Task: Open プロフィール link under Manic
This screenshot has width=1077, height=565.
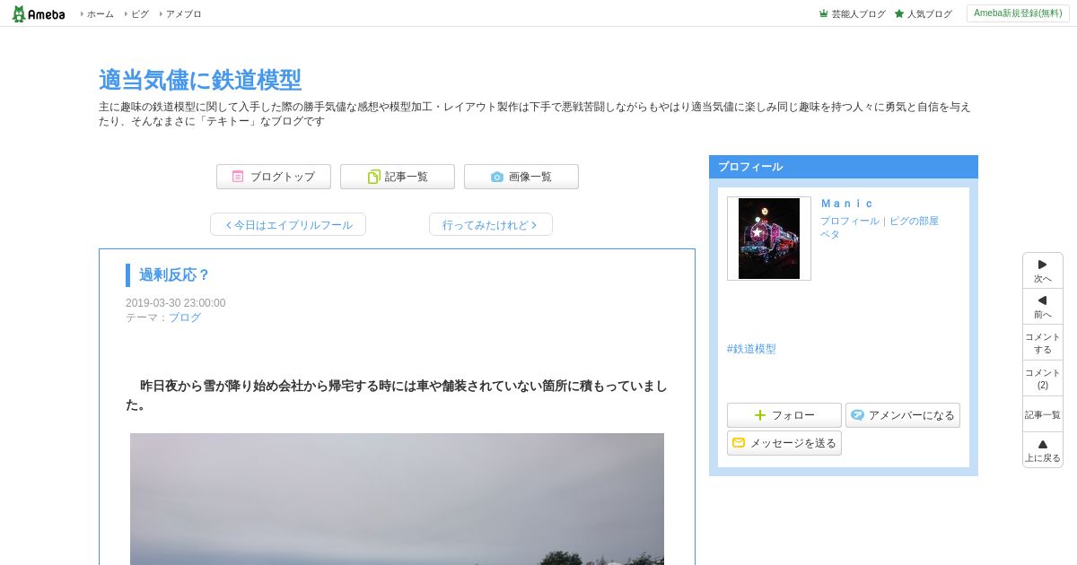Action: [x=849, y=221]
